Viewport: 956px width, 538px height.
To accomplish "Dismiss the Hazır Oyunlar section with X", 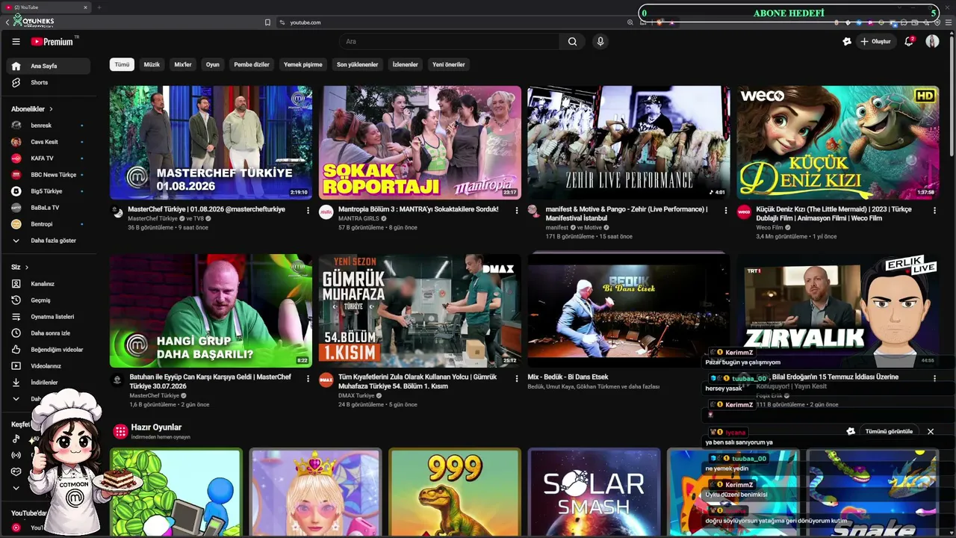I will click(x=931, y=431).
